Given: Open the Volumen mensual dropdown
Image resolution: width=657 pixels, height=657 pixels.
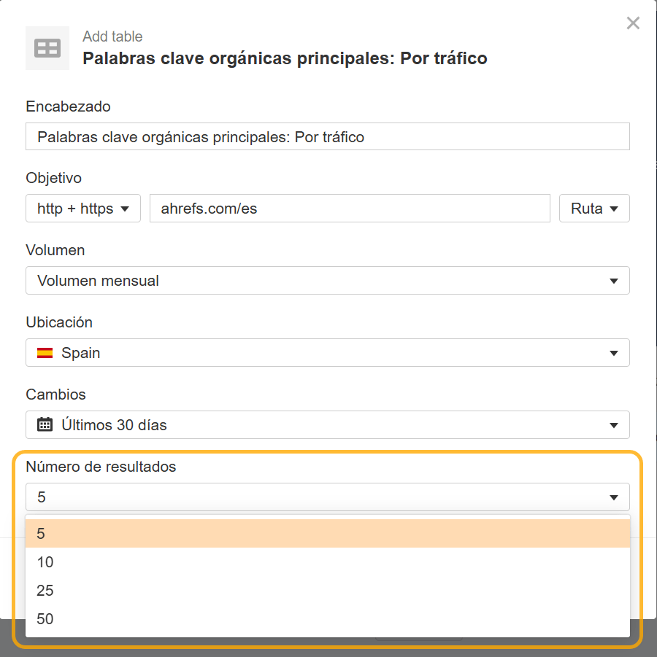Looking at the screenshot, I should point(327,280).
